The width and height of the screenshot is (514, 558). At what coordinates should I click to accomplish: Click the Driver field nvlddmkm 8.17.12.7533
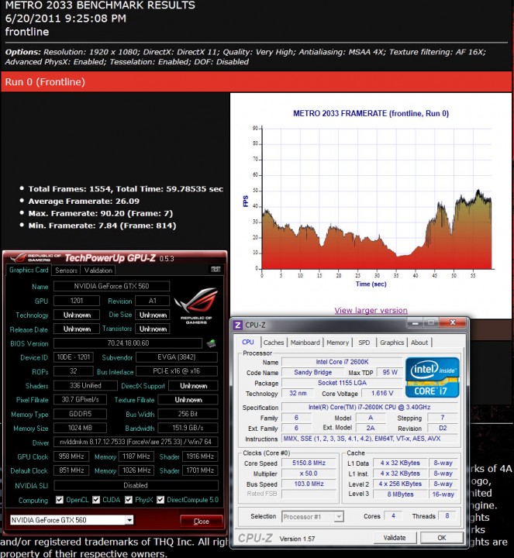[136, 442]
